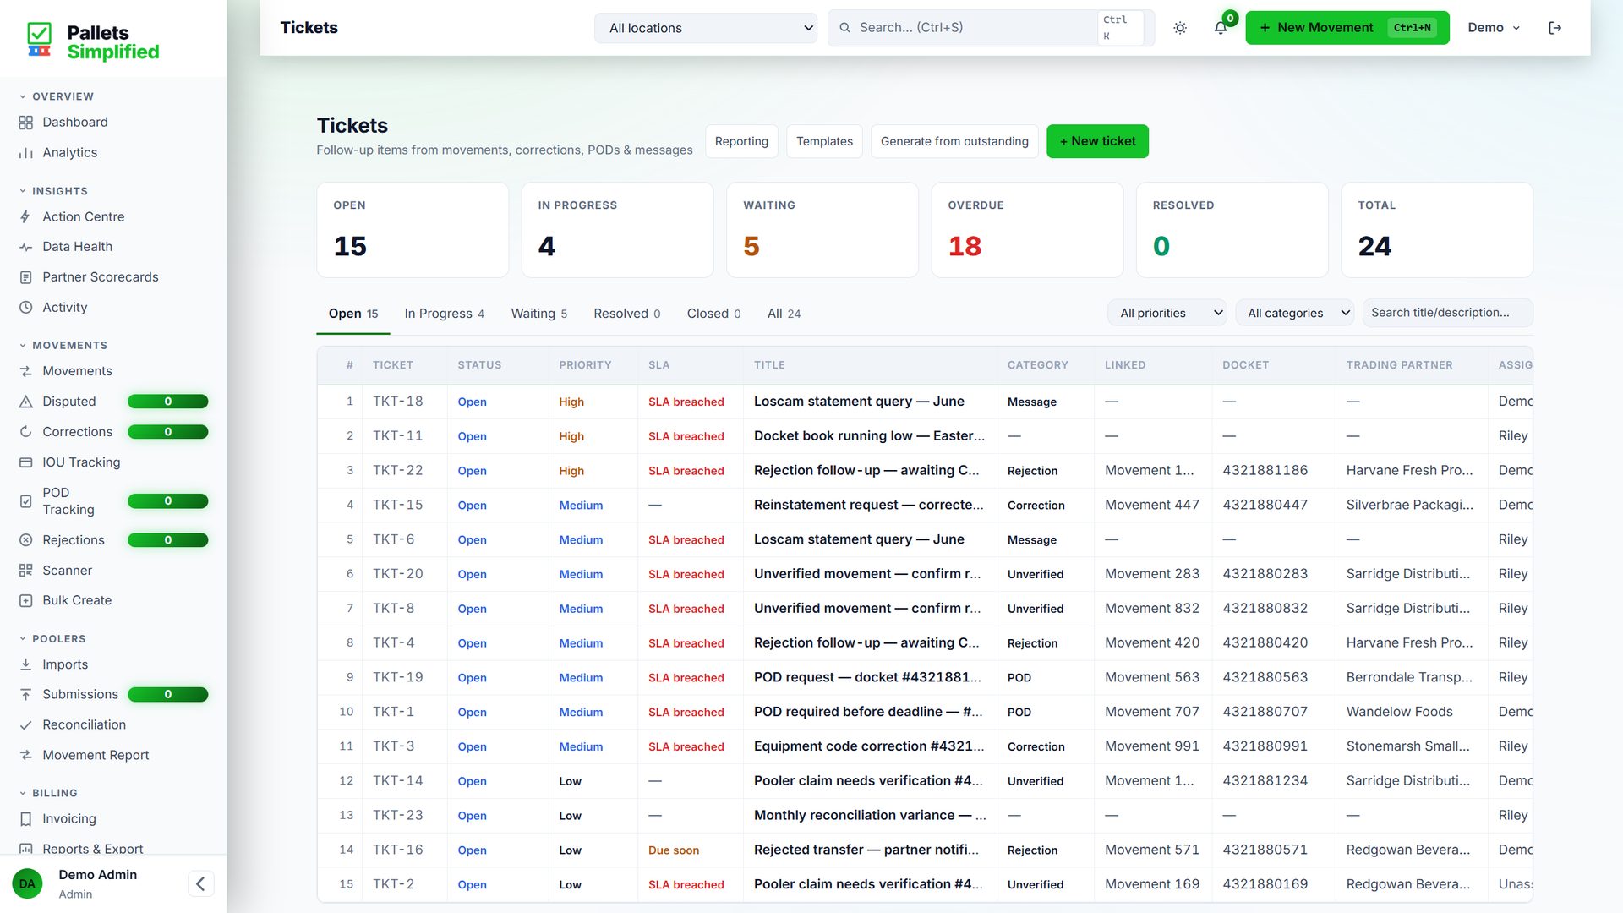The height and width of the screenshot is (913, 1623).
Task: Switch to the Closed tab
Action: [x=713, y=314]
